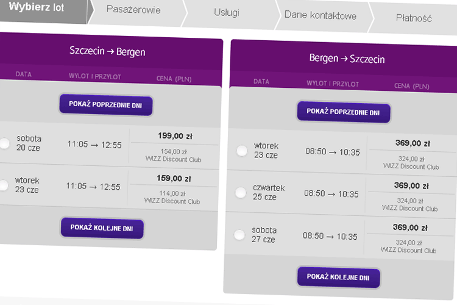Show previous days for Szczecin to Bergen

point(106,105)
